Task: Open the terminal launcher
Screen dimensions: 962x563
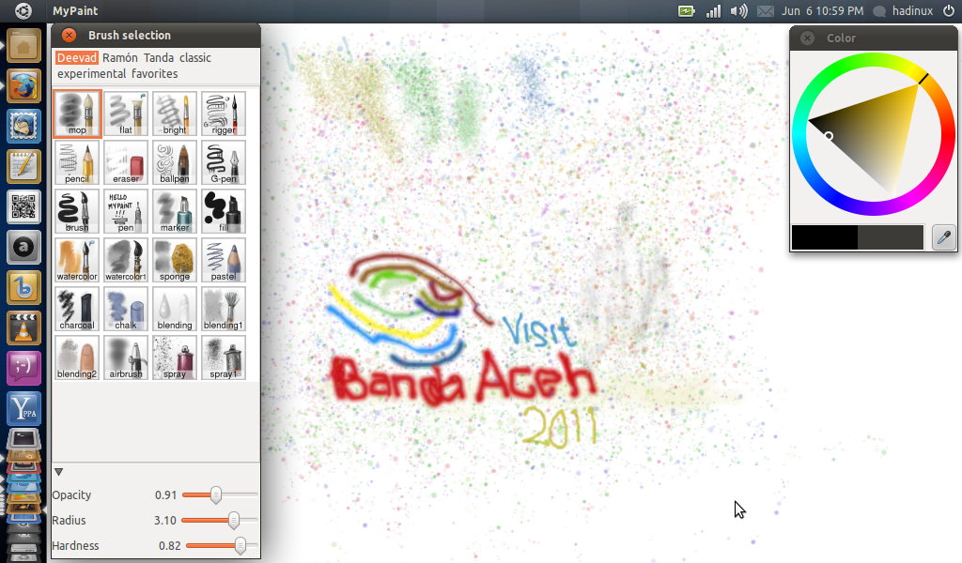Action: tap(23, 439)
